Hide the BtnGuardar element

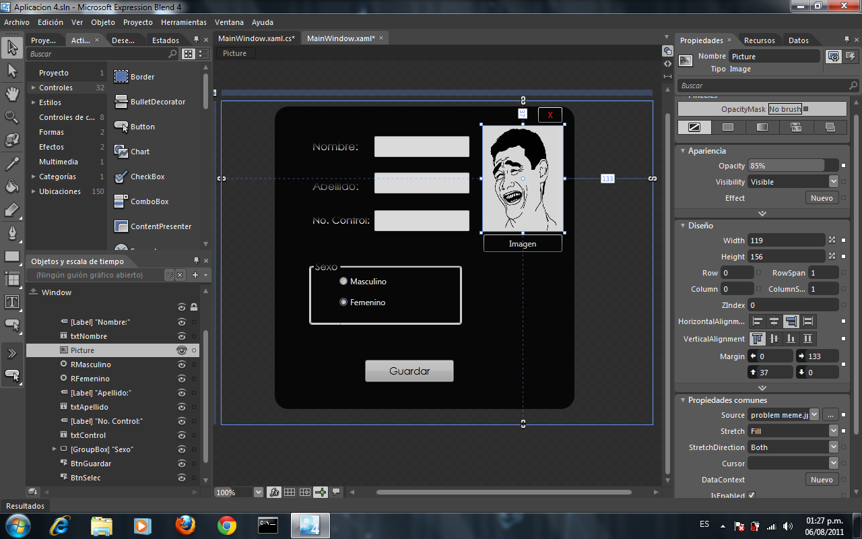pos(181,464)
